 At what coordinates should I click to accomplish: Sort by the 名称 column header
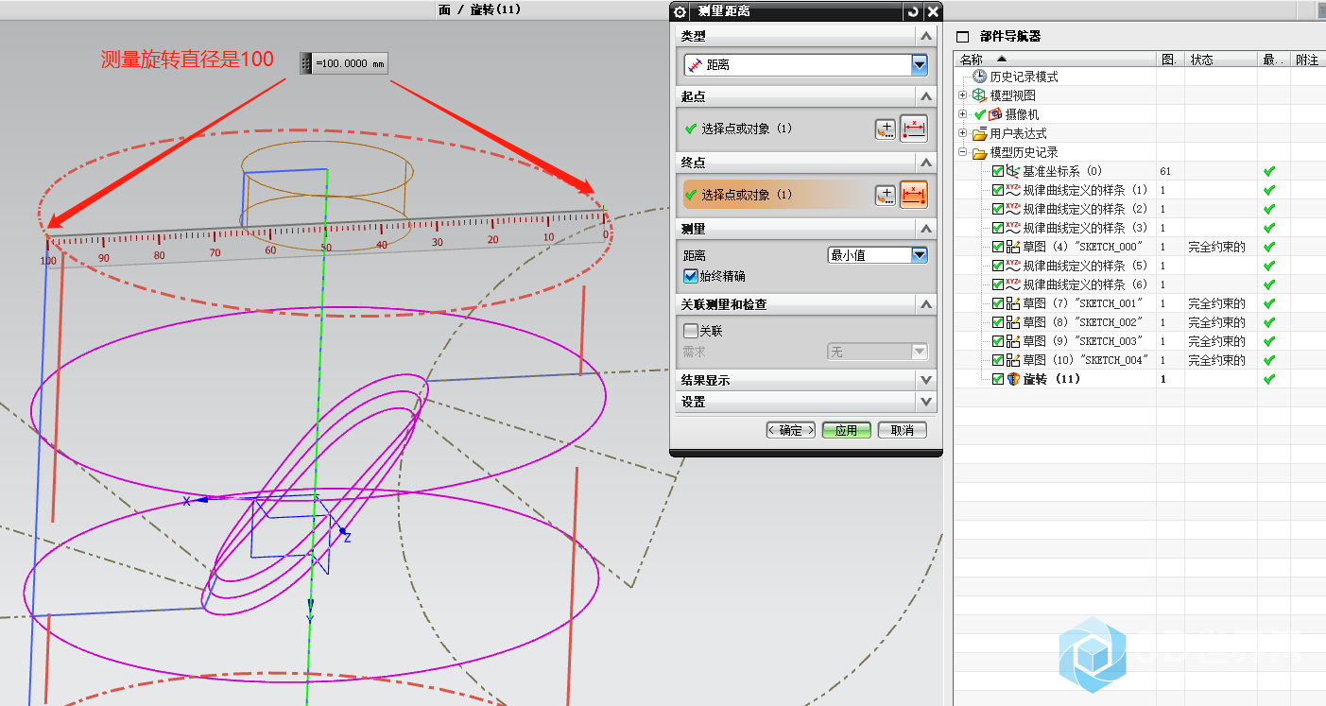click(1055, 60)
